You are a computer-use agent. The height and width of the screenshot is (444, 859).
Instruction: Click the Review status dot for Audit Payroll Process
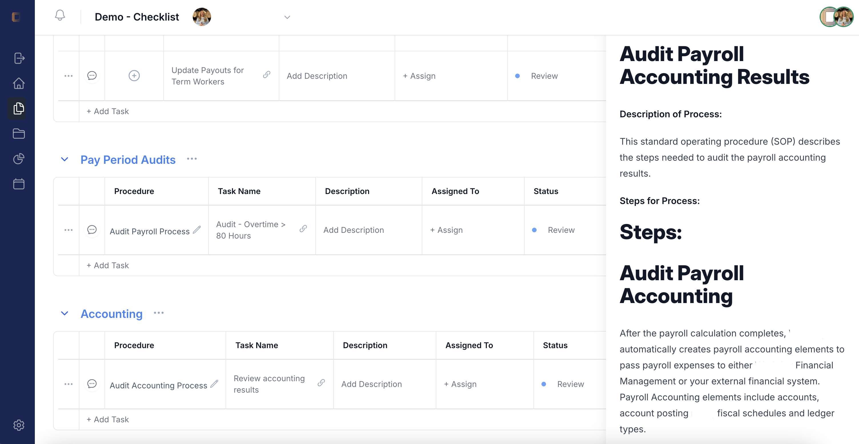click(x=535, y=230)
